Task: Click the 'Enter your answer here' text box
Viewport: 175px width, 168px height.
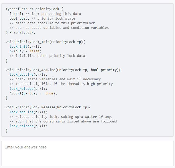Action: pyautogui.click(x=87, y=153)
